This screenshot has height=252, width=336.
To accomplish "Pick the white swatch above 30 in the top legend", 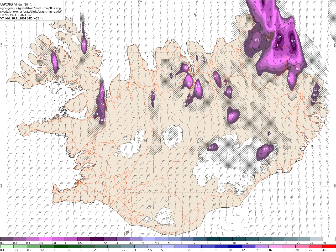I will click(x=329, y=239).
